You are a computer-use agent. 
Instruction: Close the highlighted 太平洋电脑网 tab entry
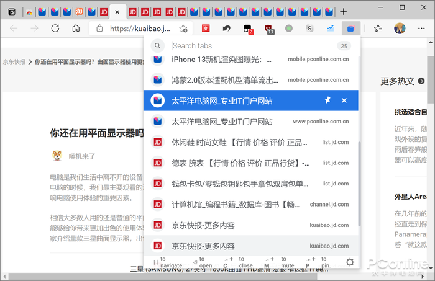pyautogui.click(x=344, y=100)
